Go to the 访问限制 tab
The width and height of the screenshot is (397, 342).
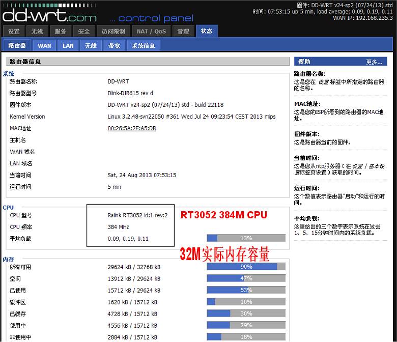(x=113, y=32)
